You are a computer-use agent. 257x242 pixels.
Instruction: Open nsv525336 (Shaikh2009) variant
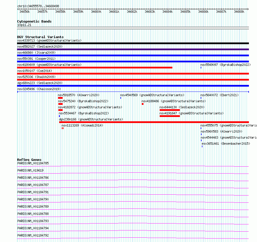point(36,77)
